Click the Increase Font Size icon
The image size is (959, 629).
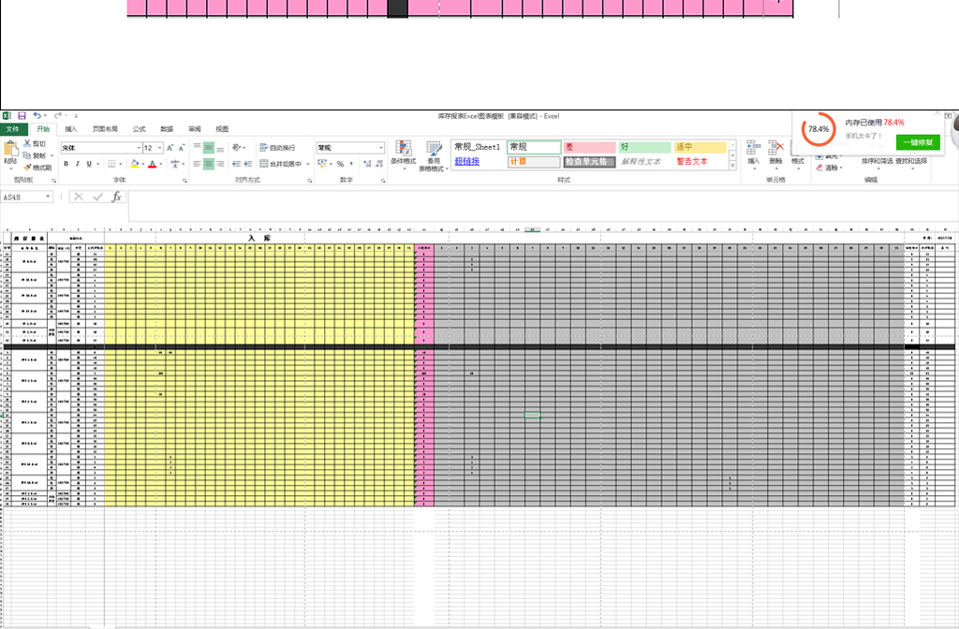[x=170, y=148]
